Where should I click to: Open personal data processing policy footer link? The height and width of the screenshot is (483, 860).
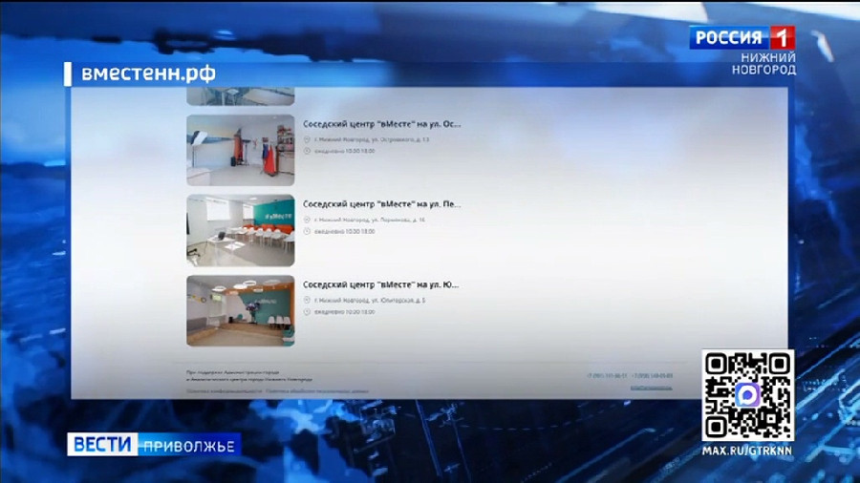coord(317,391)
